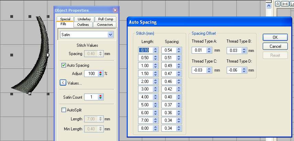This screenshot has height=141, width=294.
Task: Click the double right-arrow panel icon
Action: tap(285, 4)
